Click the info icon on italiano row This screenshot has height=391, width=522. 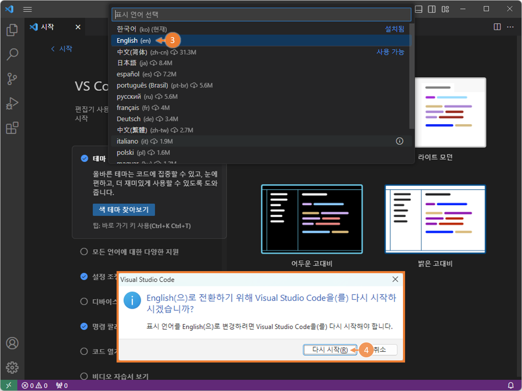tap(400, 141)
